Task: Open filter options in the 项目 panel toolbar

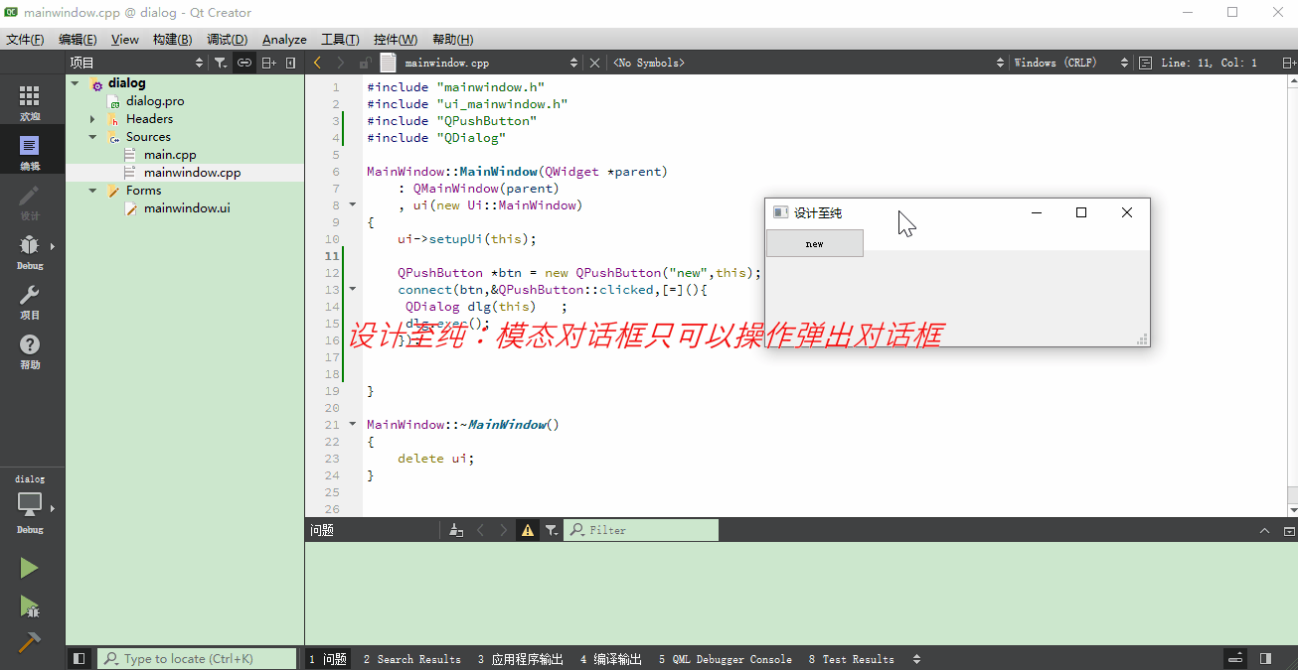Action: [x=221, y=62]
